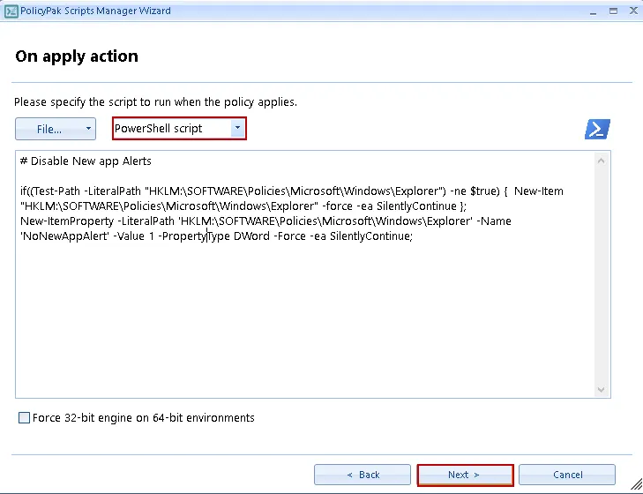
Task: Click the script area scroll up arrow
Action: click(602, 161)
